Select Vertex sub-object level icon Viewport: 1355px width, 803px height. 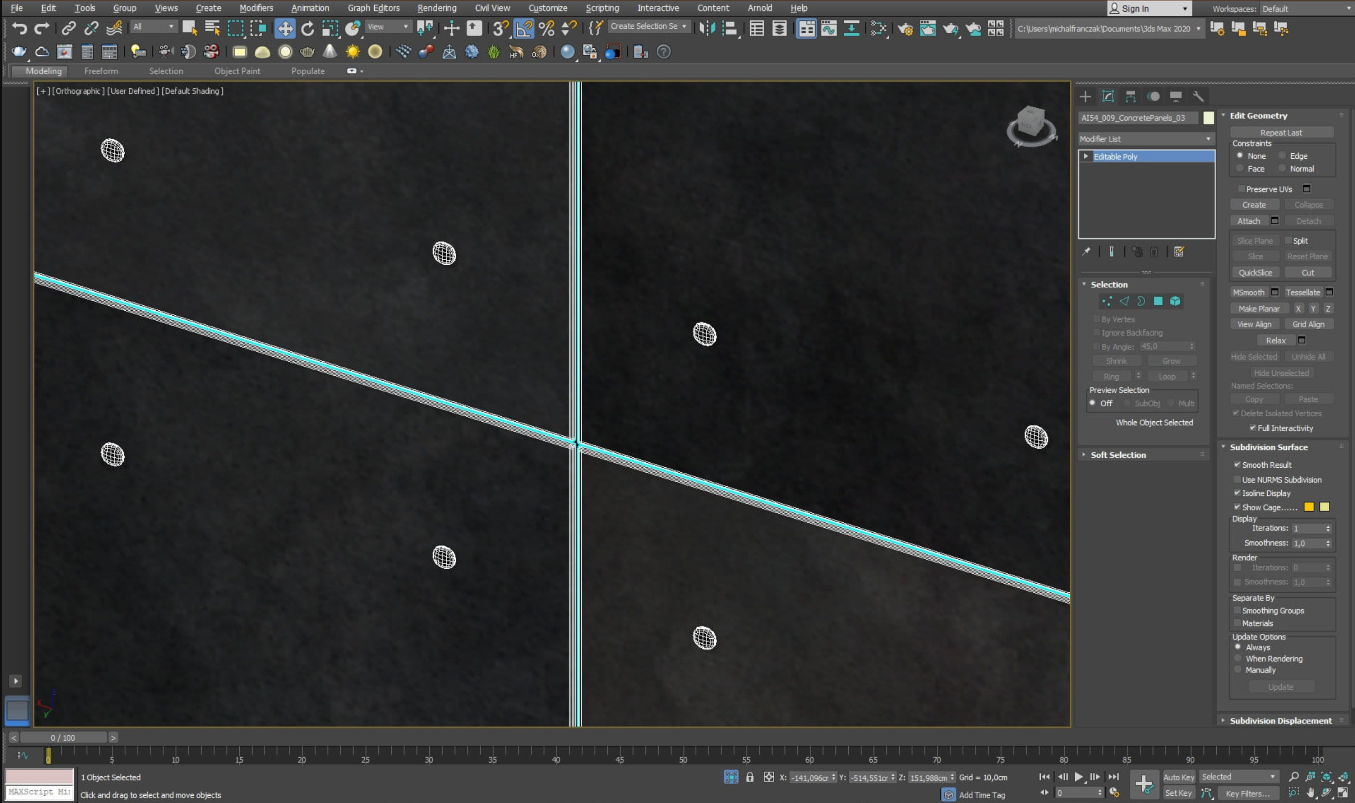1107,301
